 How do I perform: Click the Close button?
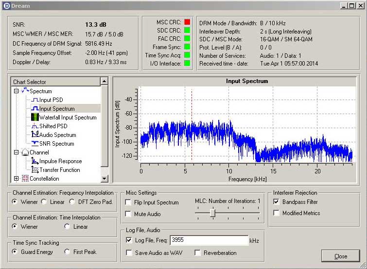(x=340, y=256)
